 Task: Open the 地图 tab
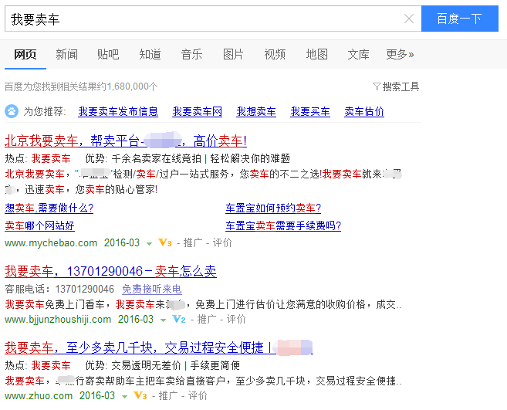[x=316, y=54]
